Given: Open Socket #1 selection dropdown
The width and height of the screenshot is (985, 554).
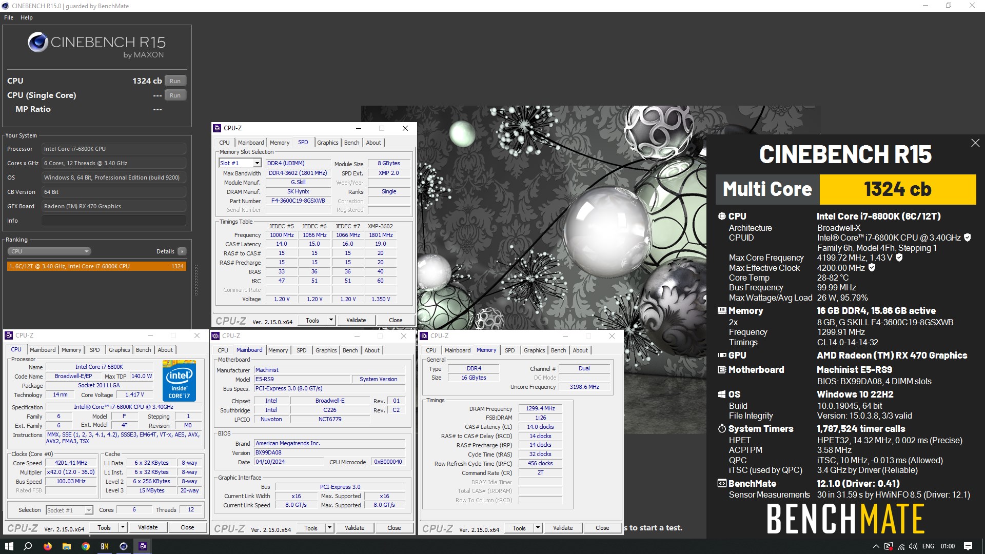Looking at the screenshot, I should 89,510.
